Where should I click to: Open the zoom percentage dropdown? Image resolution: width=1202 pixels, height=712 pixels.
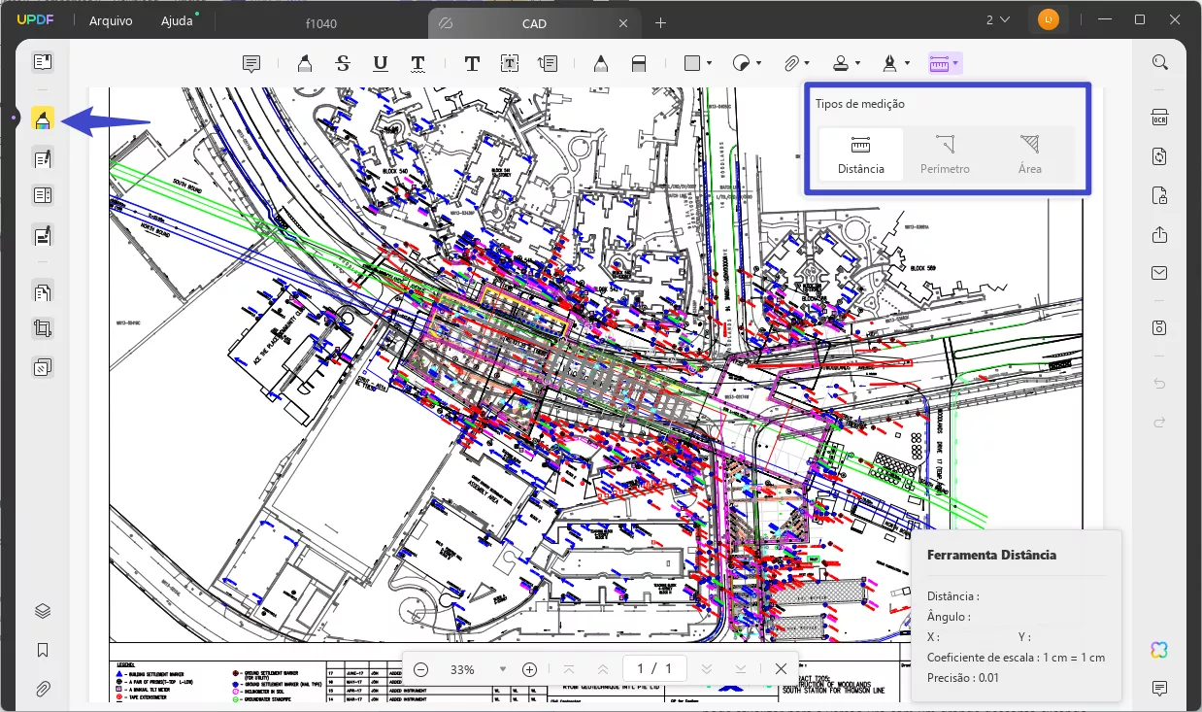tap(502, 669)
